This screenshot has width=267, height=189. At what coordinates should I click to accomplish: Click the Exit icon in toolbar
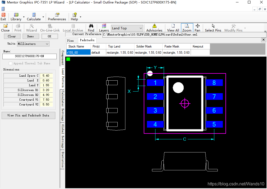click(3, 17)
